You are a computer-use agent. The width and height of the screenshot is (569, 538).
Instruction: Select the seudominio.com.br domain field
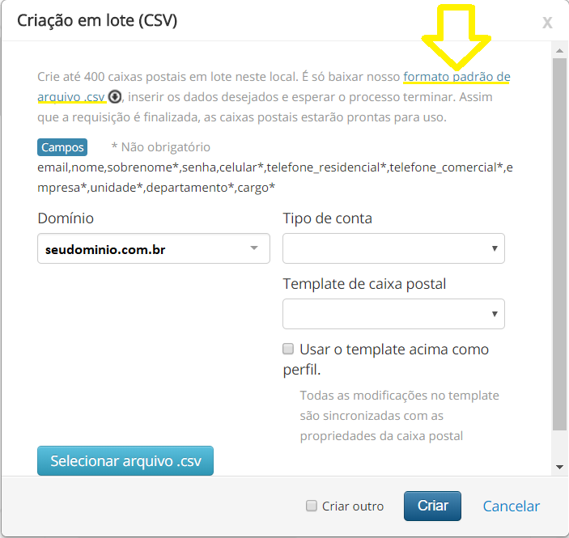pos(154,248)
